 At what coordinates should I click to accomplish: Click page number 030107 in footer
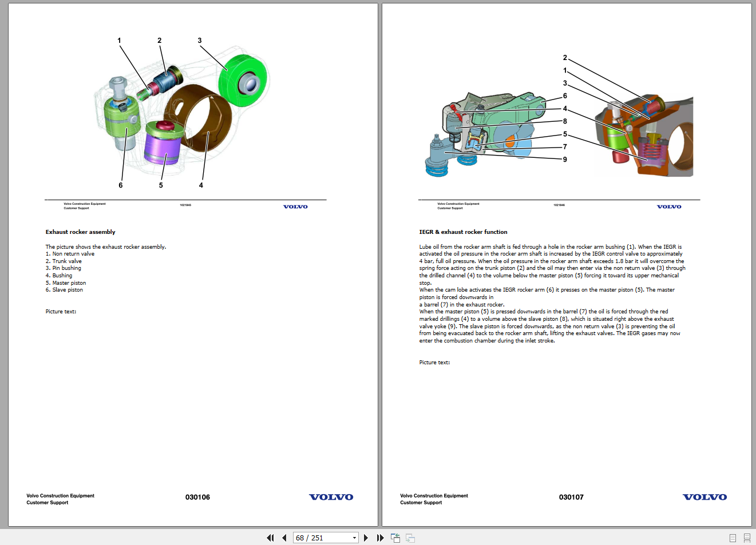coord(571,497)
